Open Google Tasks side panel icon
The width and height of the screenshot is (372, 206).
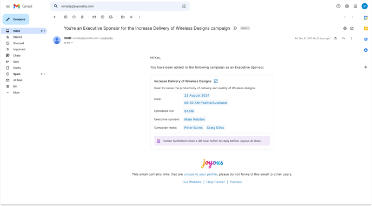pos(366,39)
